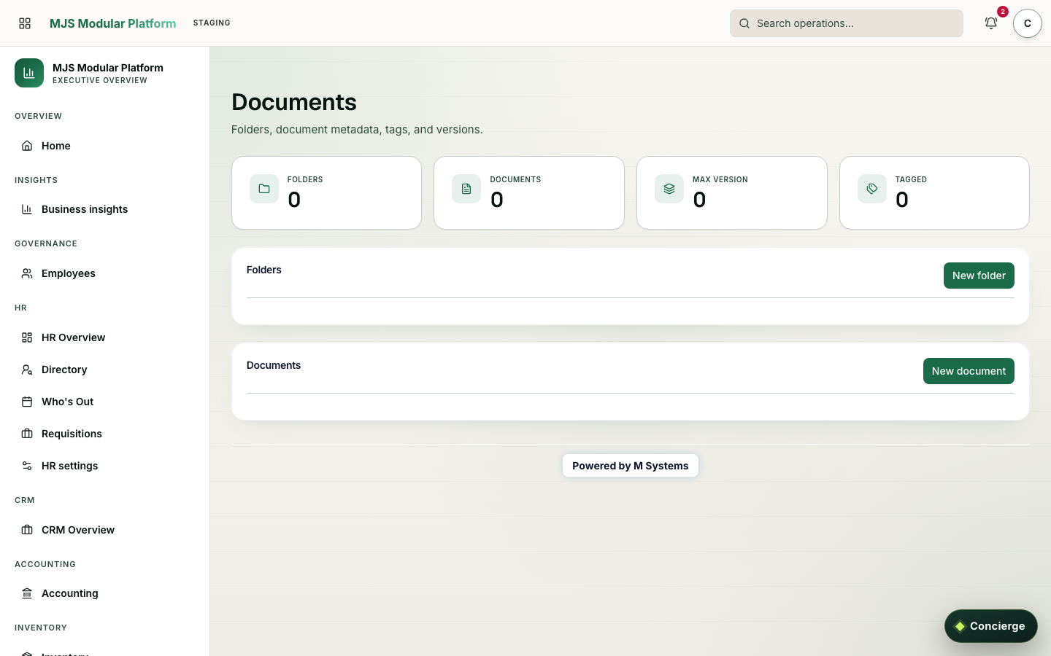Viewport: 1051px width, 656px height.
Task: Click the FOLDERS label in stat card
Action: (305, 179)
